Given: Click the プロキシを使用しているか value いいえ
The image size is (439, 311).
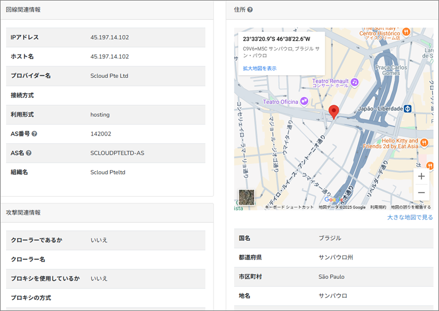Looking at the screenshot, I should (x=99, y=279).
